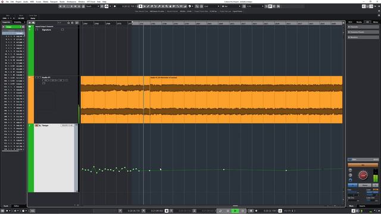Click the tempo curve point near cursor
Screen dimensions: 381x214
[x=149, y=171]
